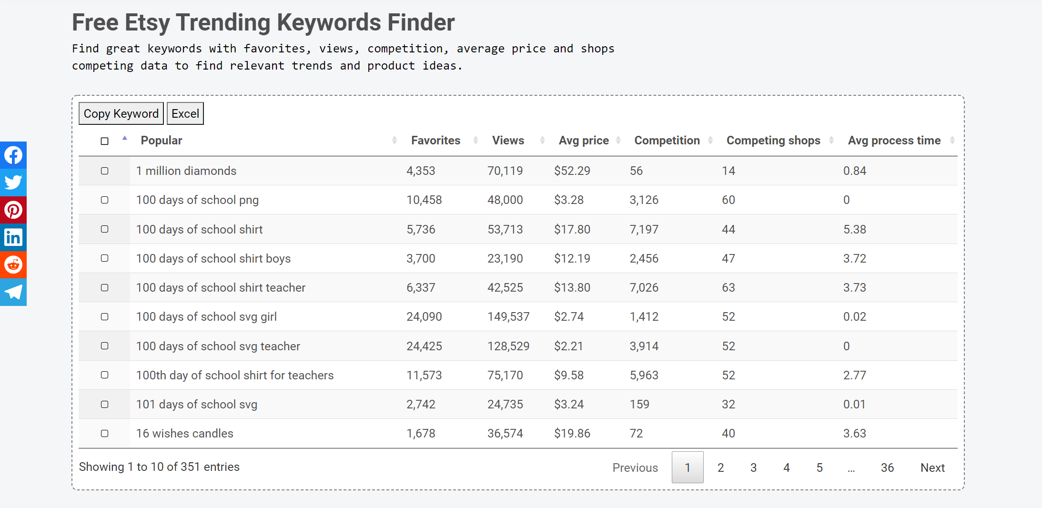Click the '7,197' competition cell
This screenshot has width=1042, height=508.
coord(644,229)
